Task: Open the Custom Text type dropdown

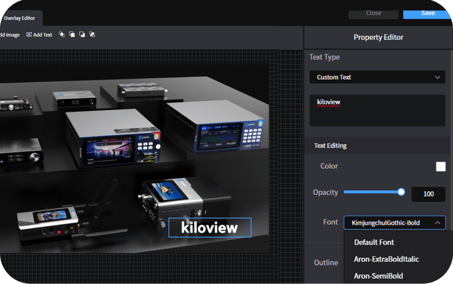Action: [377, 77]
